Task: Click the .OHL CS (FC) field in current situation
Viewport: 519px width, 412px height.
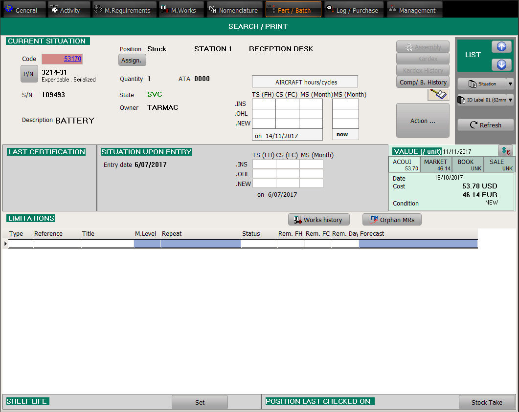Action: click(287, 114)
